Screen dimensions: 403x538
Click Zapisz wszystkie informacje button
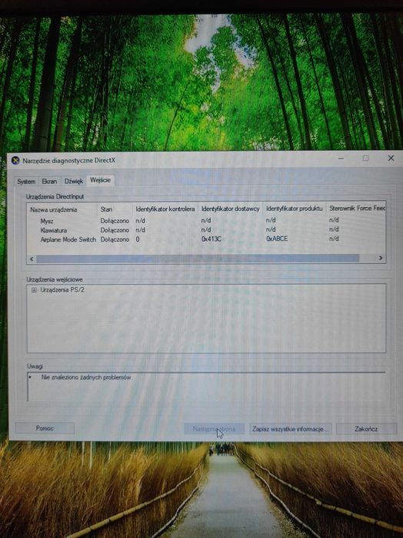pyautogui.click(x=290, y=429)
